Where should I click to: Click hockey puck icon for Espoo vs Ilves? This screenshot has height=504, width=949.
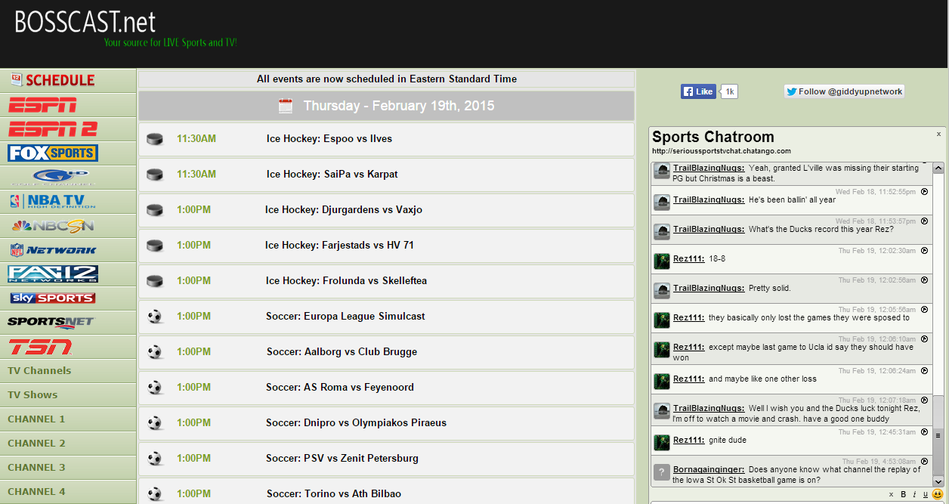155,139
